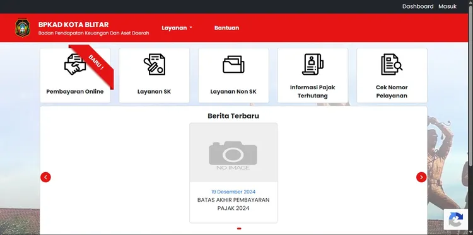Select the Layanan Non SK label
This screenshot has height=235, width=473.
tap(233, 92)
